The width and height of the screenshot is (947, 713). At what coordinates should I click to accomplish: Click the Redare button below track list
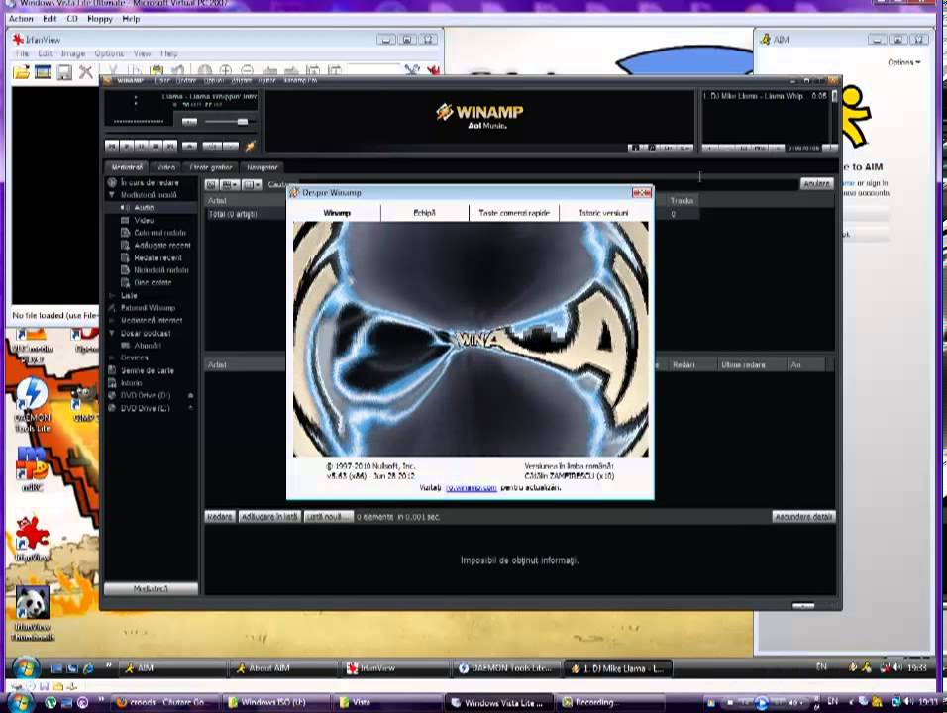(x=220, y=517)
